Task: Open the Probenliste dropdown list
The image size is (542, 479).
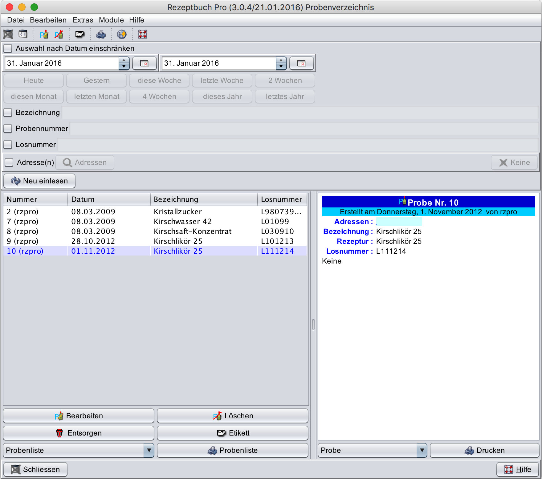Action: 149,450
